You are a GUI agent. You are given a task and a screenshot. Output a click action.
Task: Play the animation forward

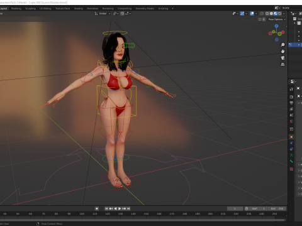pos(120,208)
